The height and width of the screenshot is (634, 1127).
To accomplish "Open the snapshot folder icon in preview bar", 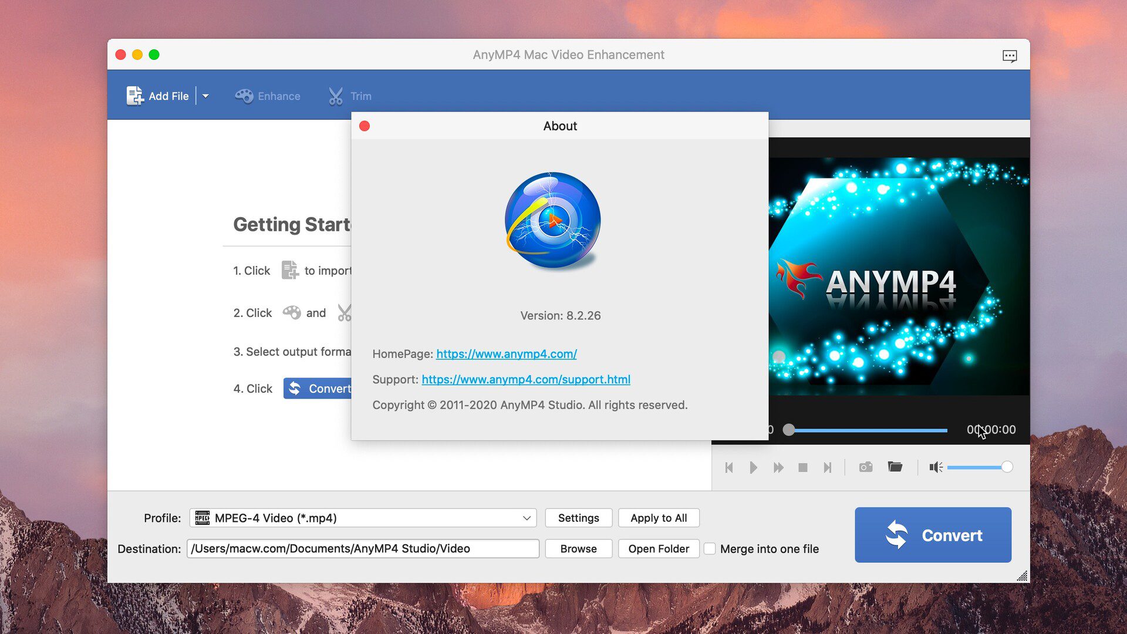I will [x=895, y=467].
